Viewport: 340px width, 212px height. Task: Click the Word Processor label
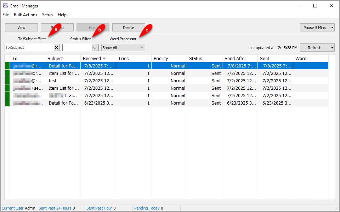coord(123,39)
